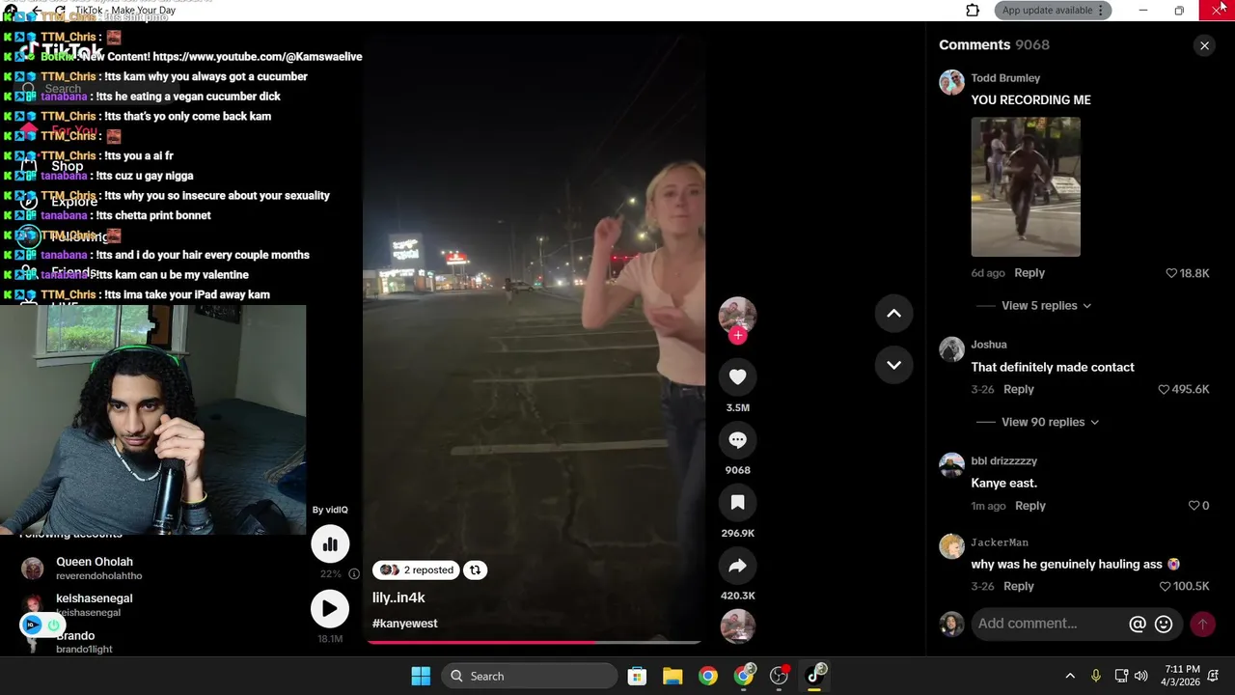Screen dimensions: 1235x695
Task: Post comment with the red arrow button
Action: [1202, 625]
